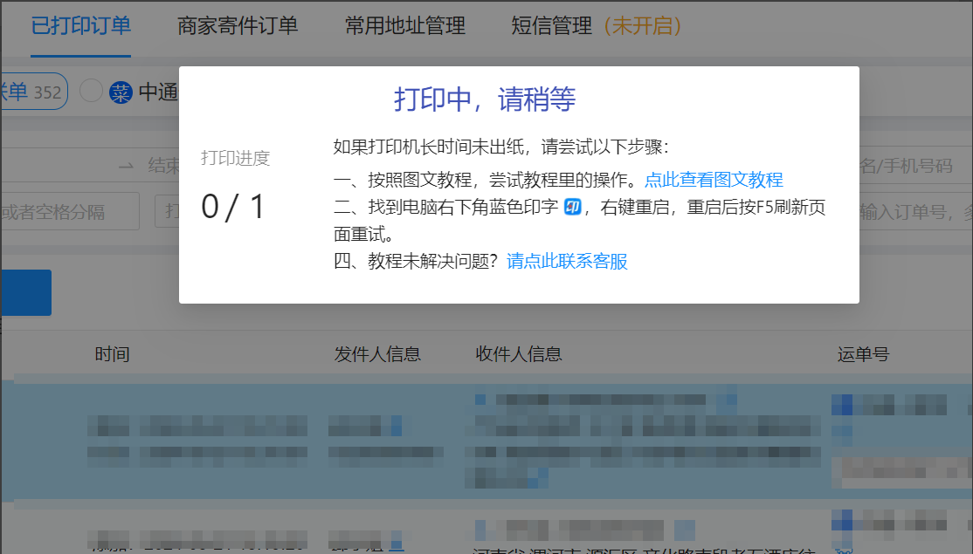
Task: Click the 运单号 column header
Action: [x=863, y=354]
